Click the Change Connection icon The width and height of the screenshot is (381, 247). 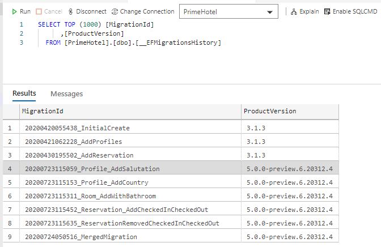(115, 11)
